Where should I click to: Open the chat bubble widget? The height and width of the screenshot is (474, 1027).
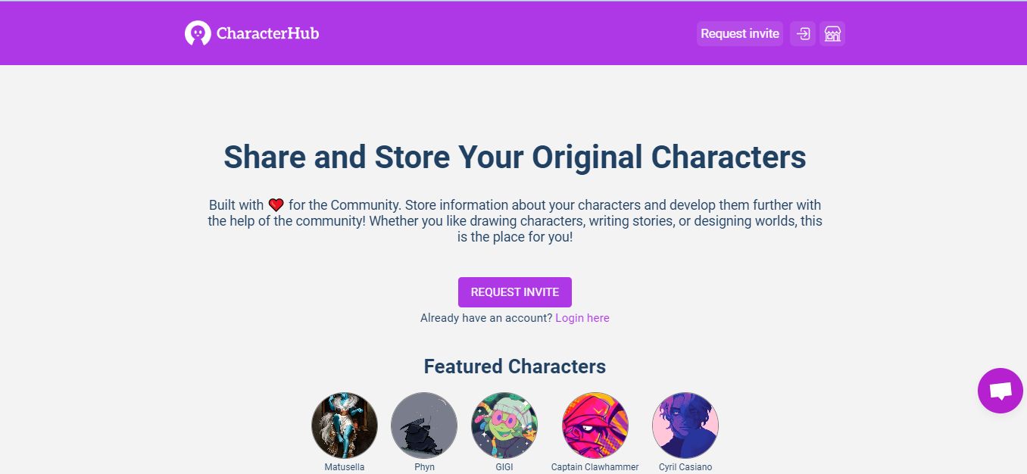tap(1000, 391)
